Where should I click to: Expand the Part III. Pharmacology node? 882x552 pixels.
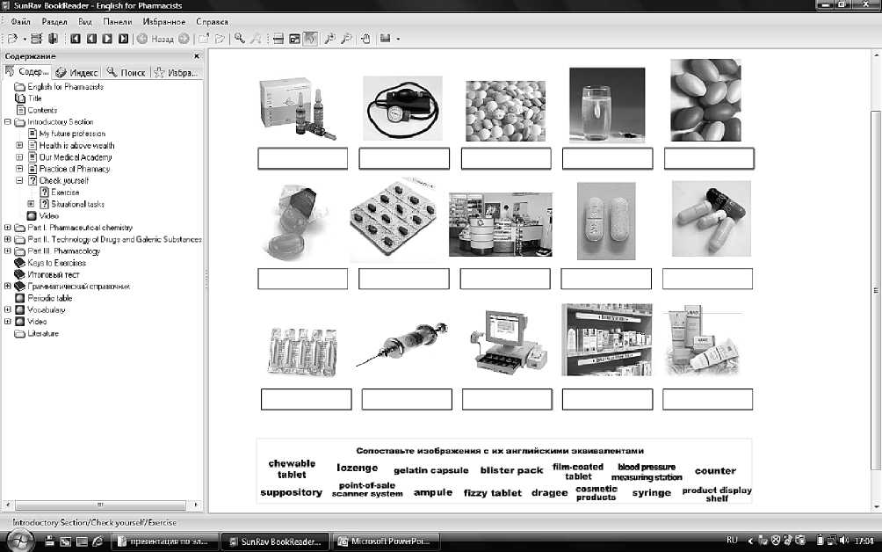[8, 251]
